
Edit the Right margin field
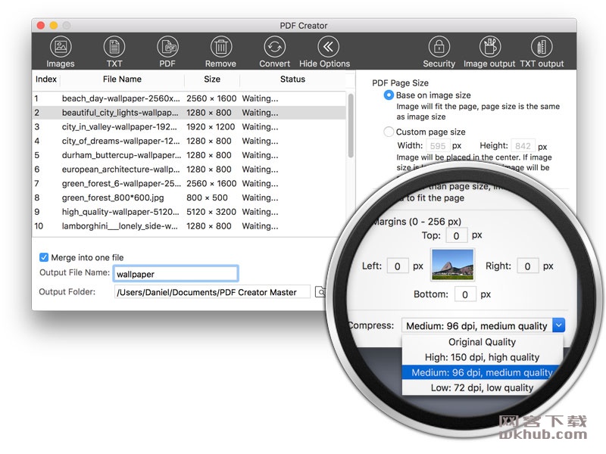click(527, 266)
